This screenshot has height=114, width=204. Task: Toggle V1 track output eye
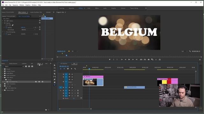pyautogui.click(x=72, y=87)
